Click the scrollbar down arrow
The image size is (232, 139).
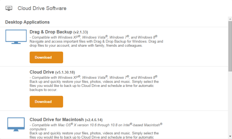[230, 136]
